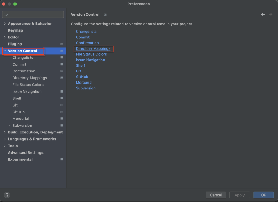Click project icon next to Version Control heading
278x202 pixels.
(x=105, y=15)
